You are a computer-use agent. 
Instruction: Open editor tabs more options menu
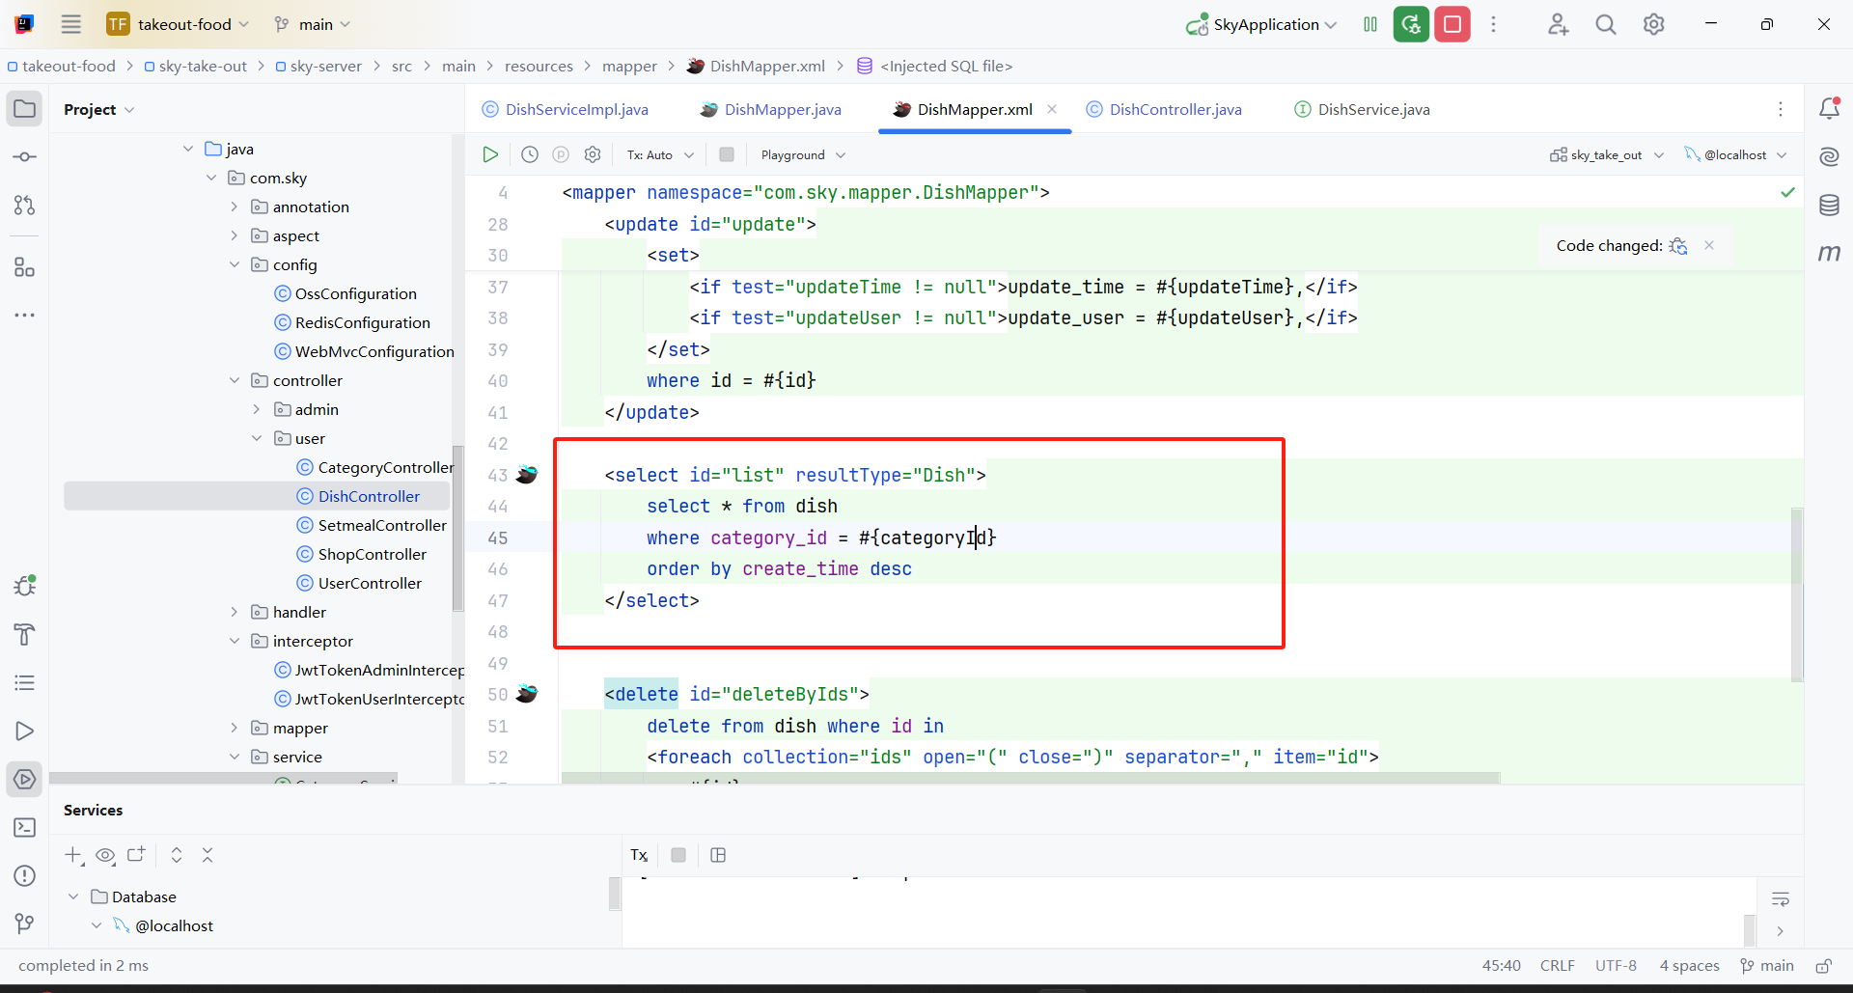point(1781,109)
